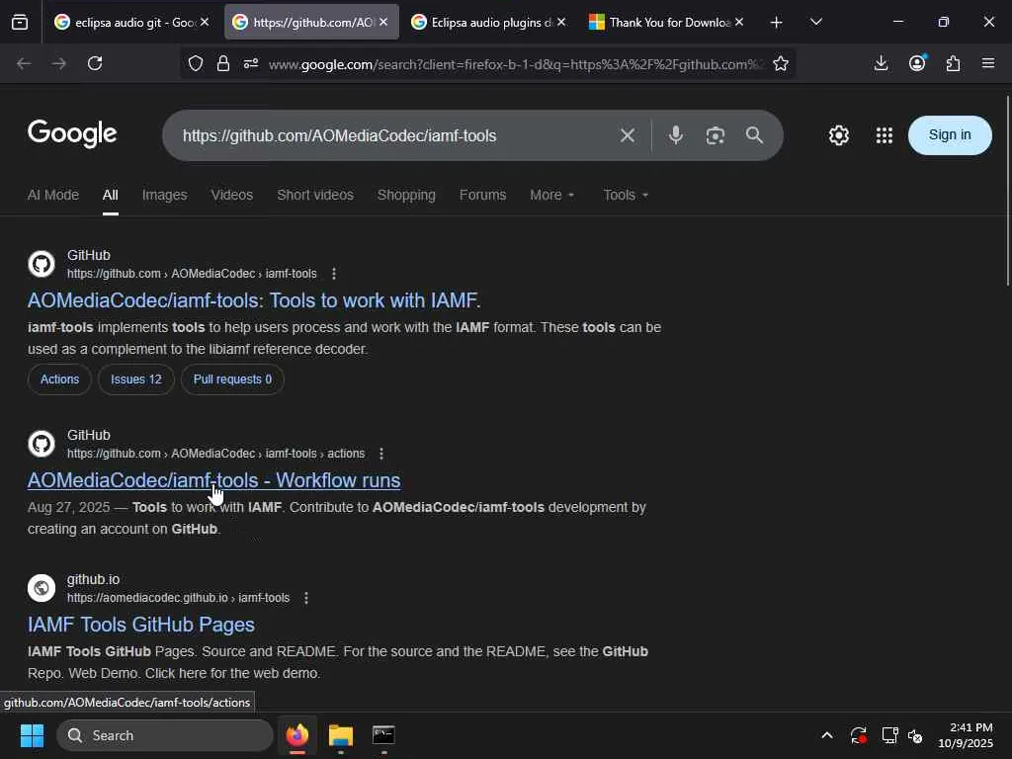
Task: Search by image with Lens camera icon
Action: (716, 135)
